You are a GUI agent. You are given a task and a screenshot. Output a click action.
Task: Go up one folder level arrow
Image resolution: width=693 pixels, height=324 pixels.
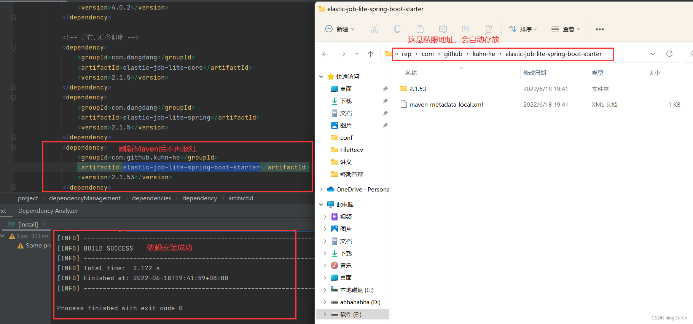pos(370,54)
